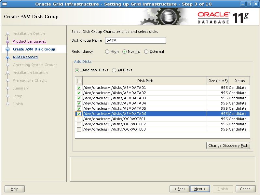Check the OCRVOTE03 disk checkbox
The width and height of the screenshot is (260, 195).
pyautogui.click(x=79, y=129)
